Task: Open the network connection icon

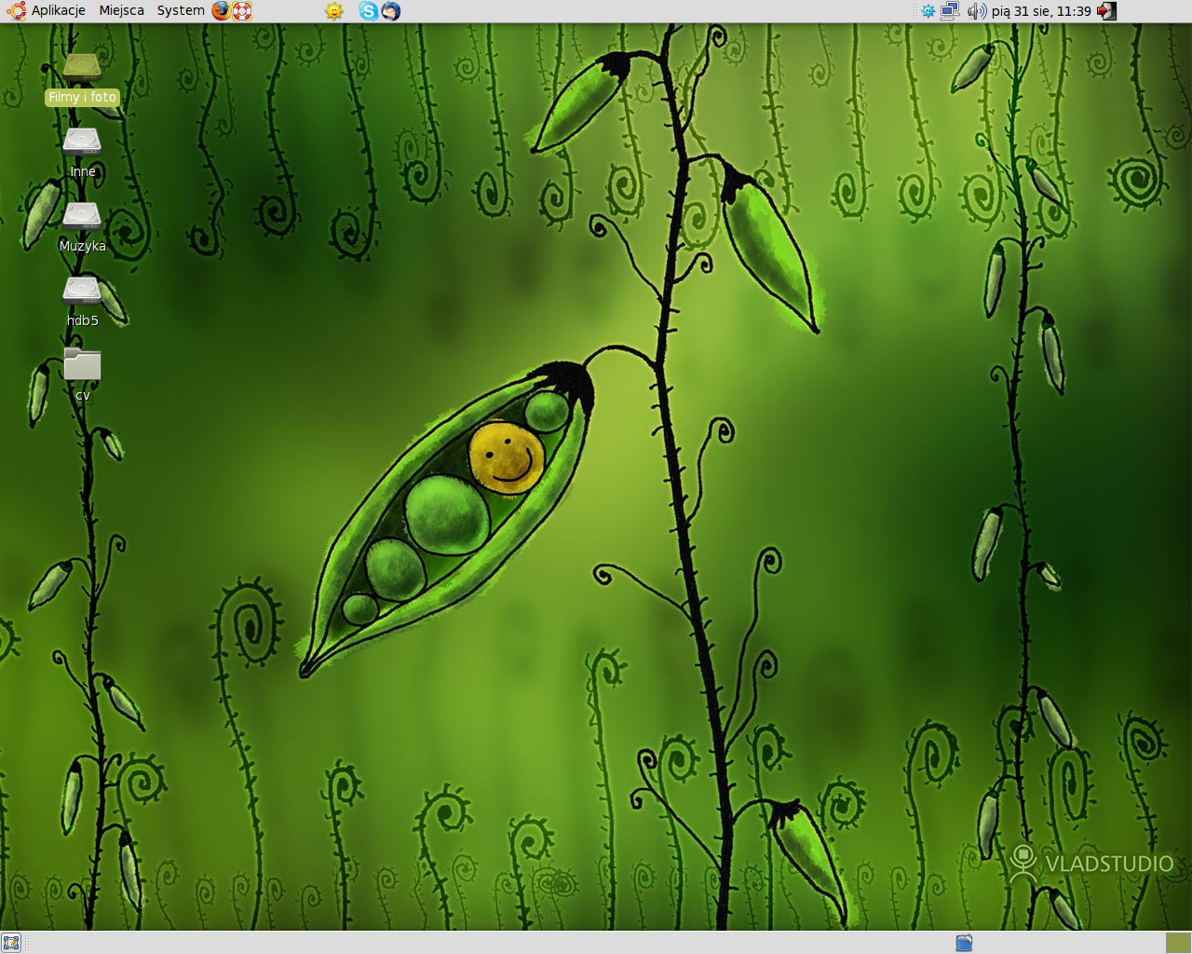Action: (x=950, y=11)
